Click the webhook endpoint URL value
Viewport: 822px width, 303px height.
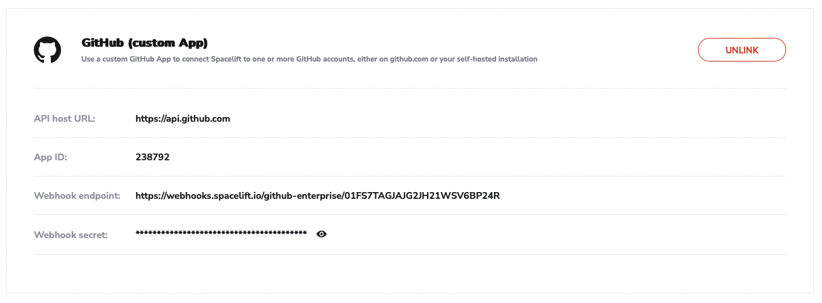[x=317, y=195]
